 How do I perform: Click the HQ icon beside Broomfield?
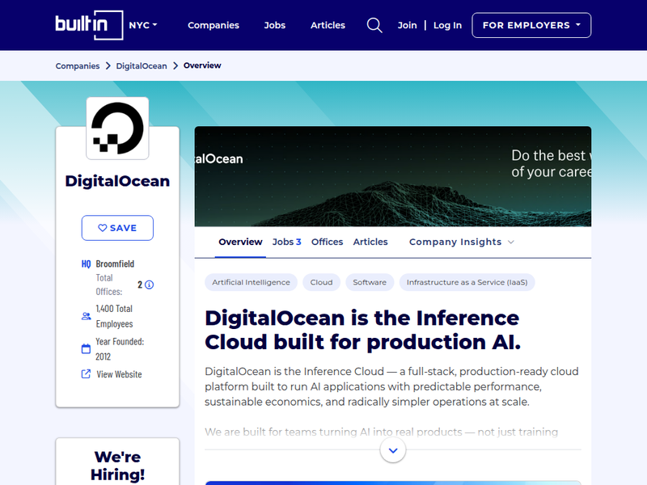coord(86,264)
